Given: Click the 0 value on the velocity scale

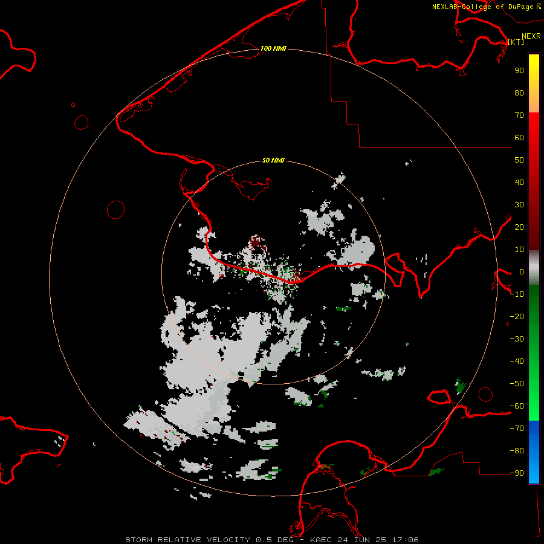Looking at the screenshot, I should [522, 272].
